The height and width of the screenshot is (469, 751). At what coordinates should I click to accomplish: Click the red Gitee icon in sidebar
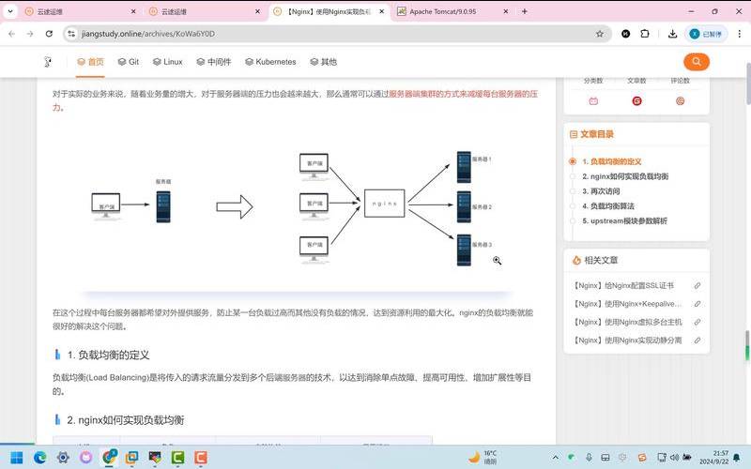pos(637,101)
